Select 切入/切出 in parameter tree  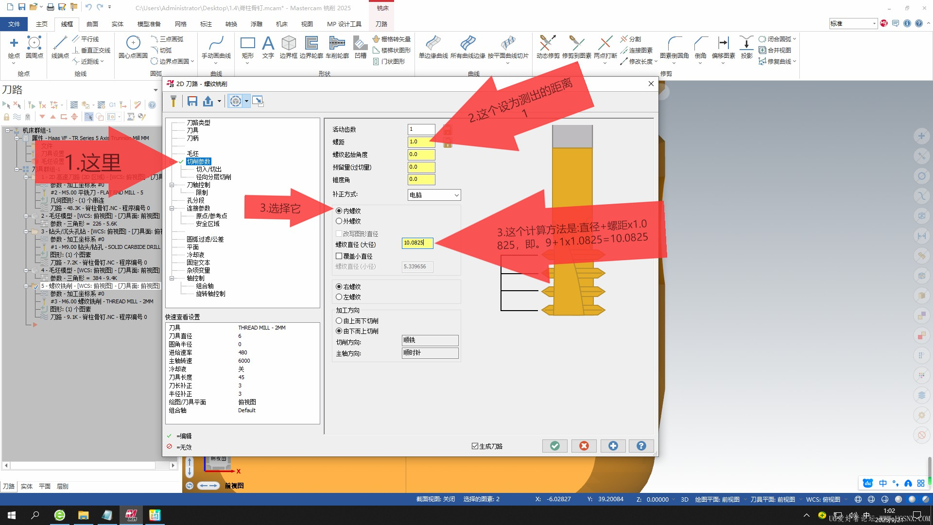pyautogui.click(x=208, y=169)
